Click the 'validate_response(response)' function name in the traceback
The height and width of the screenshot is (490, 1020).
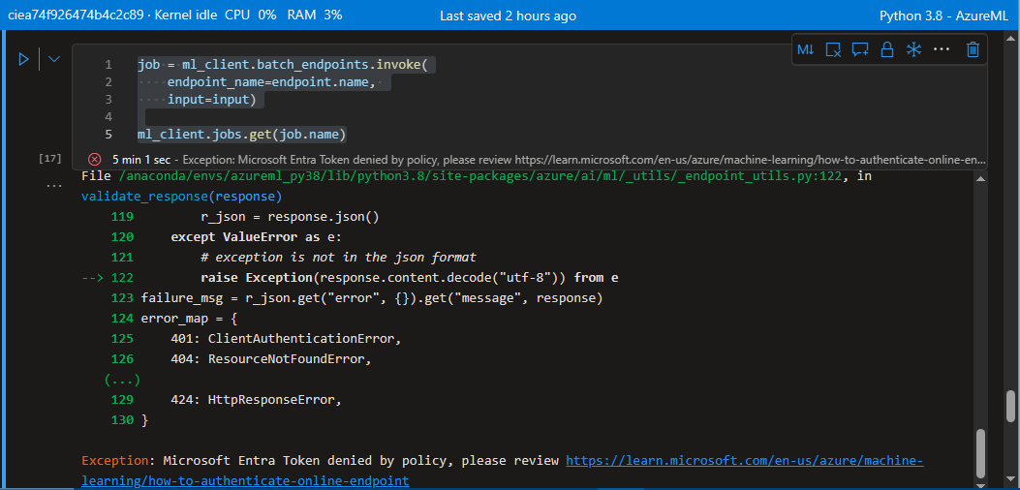[181, 196]
